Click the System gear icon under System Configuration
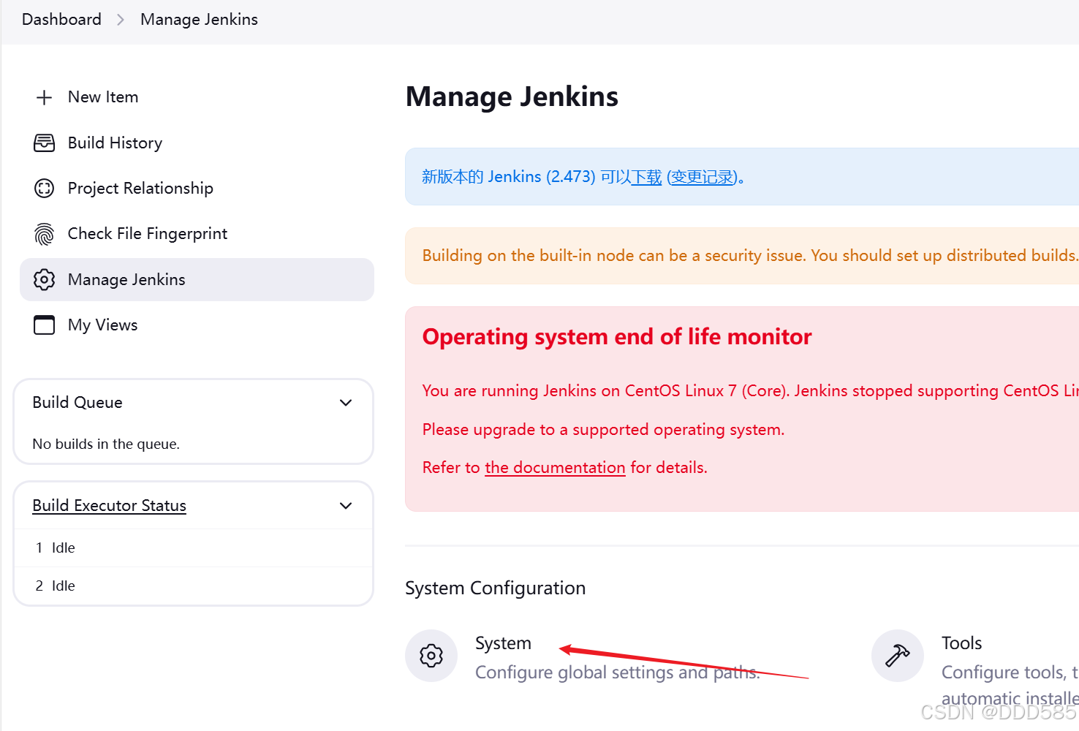 [x=431, y=656]
